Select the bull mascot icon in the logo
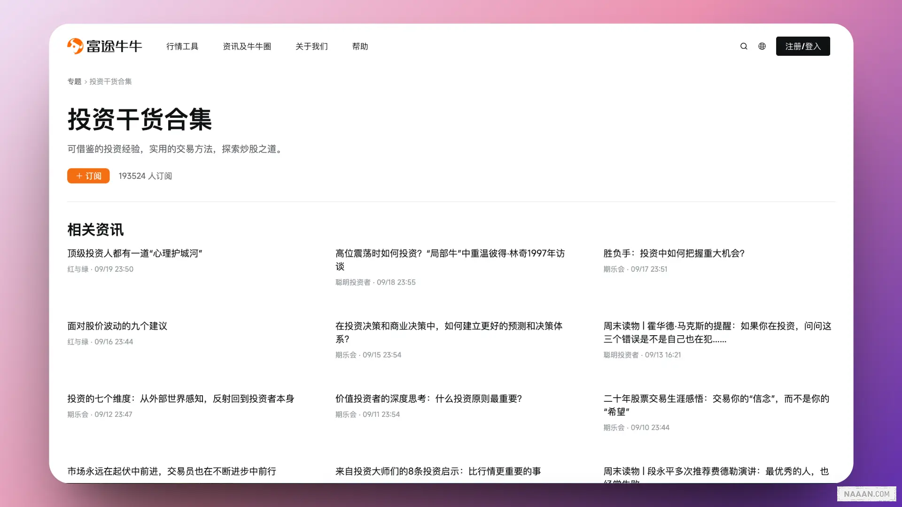 76,46
